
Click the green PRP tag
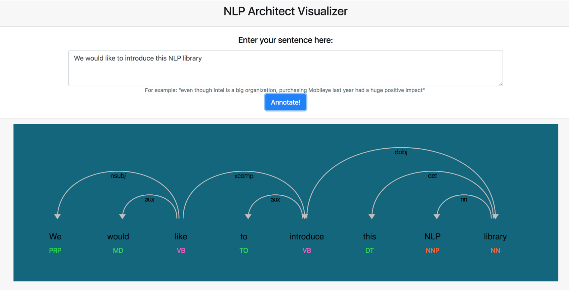[55, 251]
